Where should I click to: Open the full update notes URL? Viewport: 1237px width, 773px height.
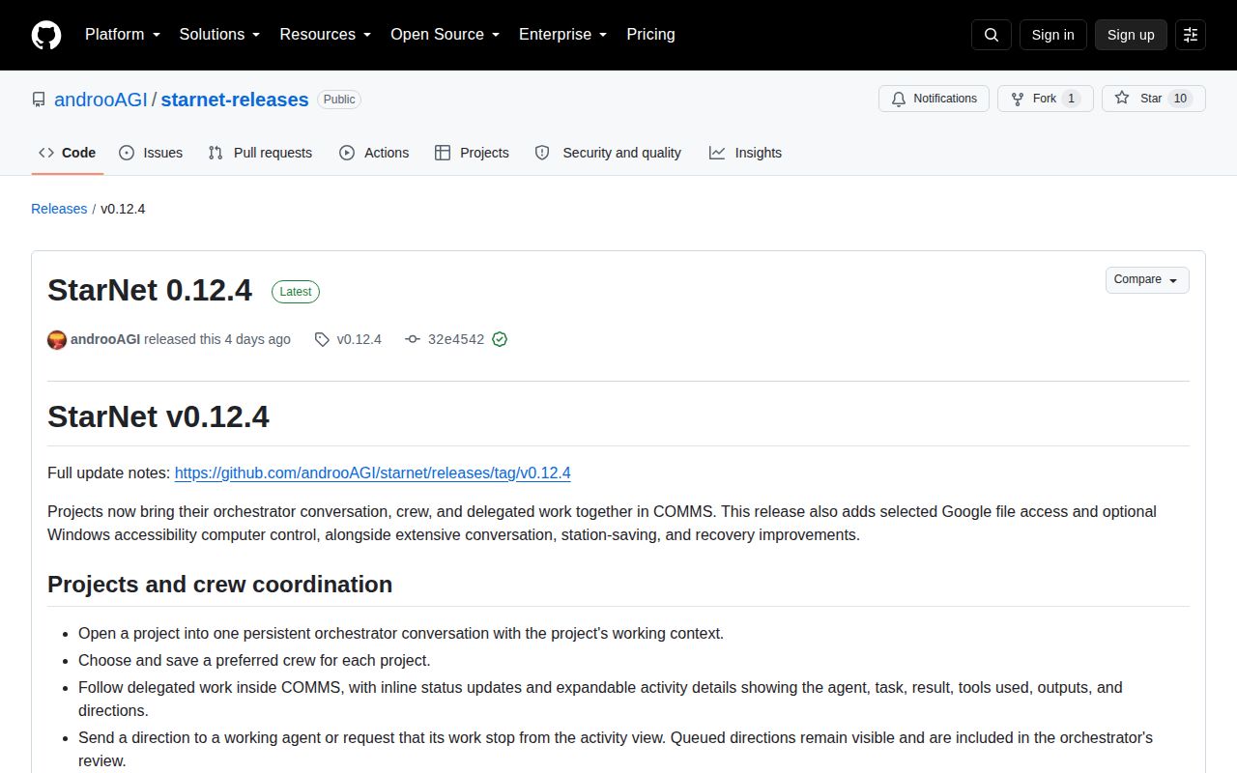tap(372, 473)
